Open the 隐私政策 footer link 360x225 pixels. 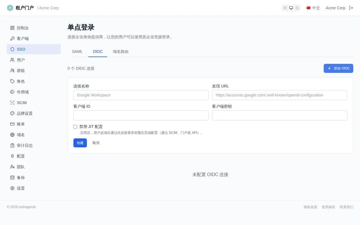point(310,207)
